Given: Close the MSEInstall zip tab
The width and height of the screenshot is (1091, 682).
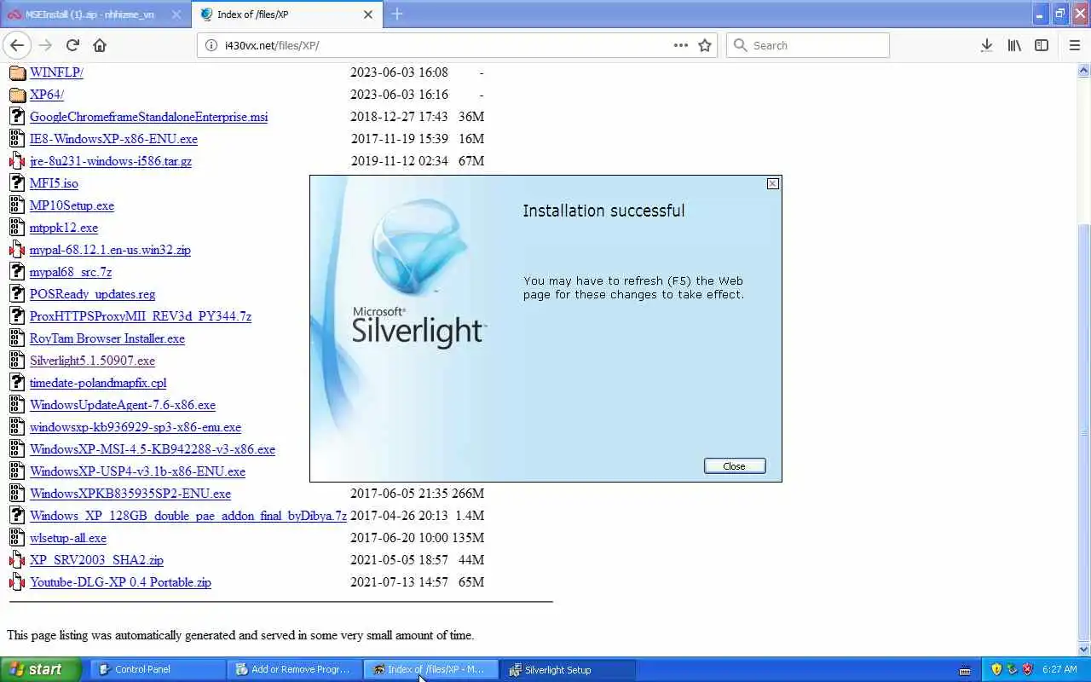Looking at the screenshot, I should point(176,14).
